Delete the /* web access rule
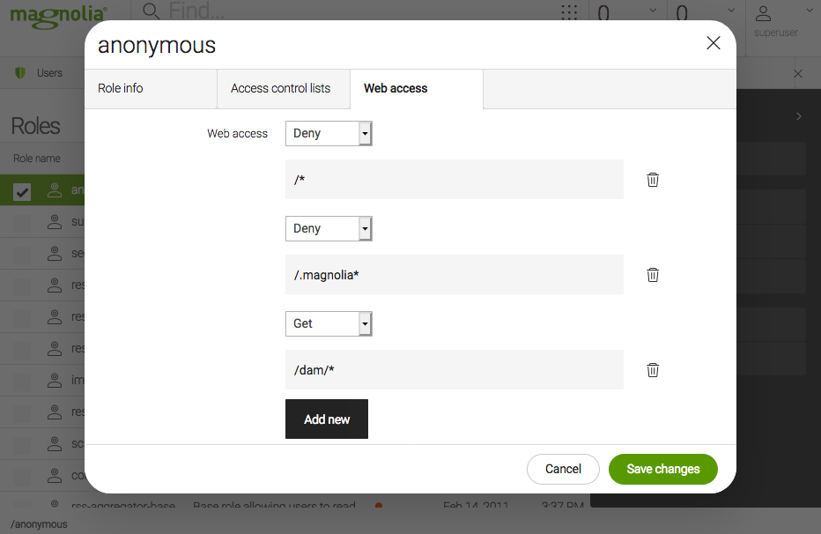 653,180
